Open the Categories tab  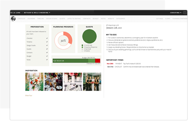click(x=120, y=19)
